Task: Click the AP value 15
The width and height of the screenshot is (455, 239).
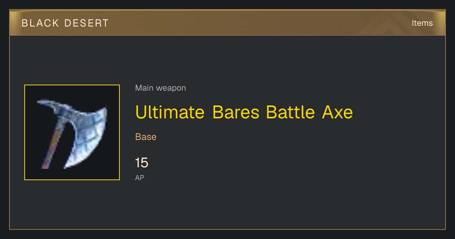Action: coord(141,163)
